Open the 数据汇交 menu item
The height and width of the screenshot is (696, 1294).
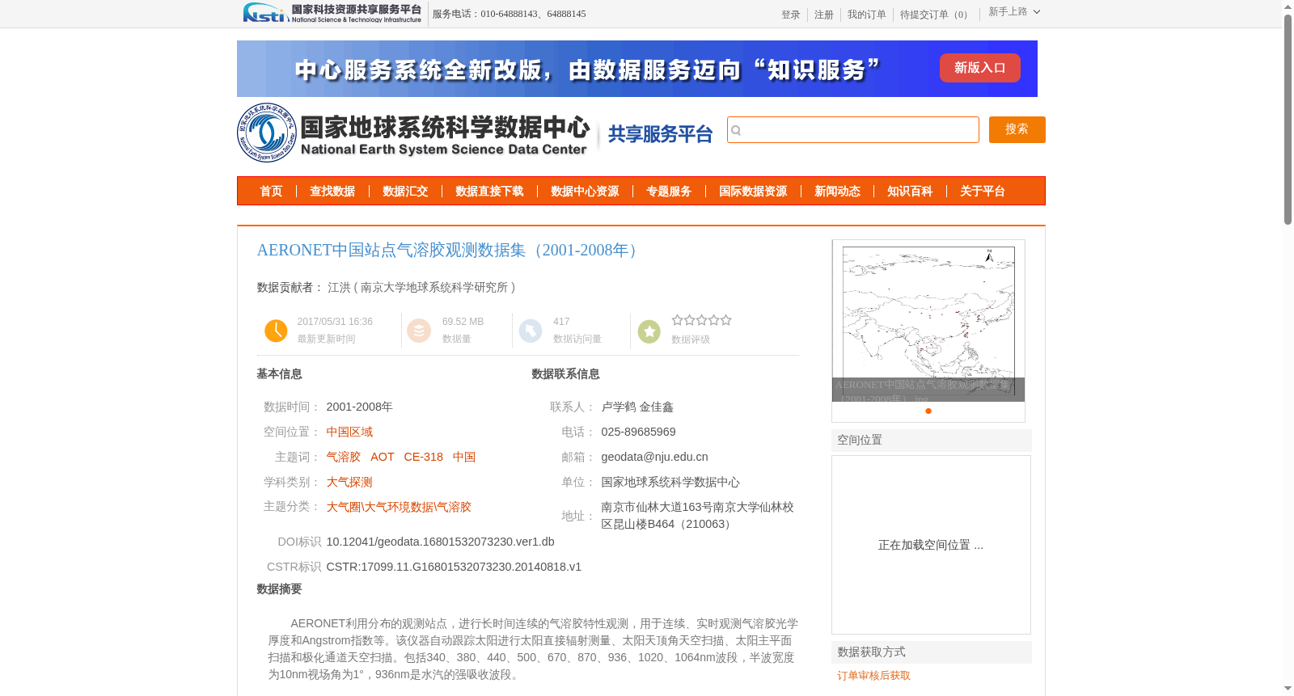(405, 192)
